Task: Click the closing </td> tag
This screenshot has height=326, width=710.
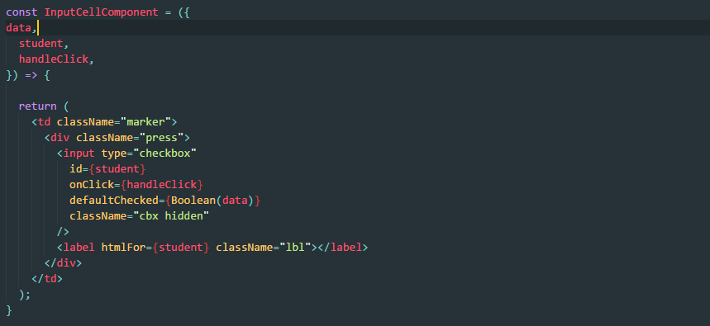Action: [47, 278]
